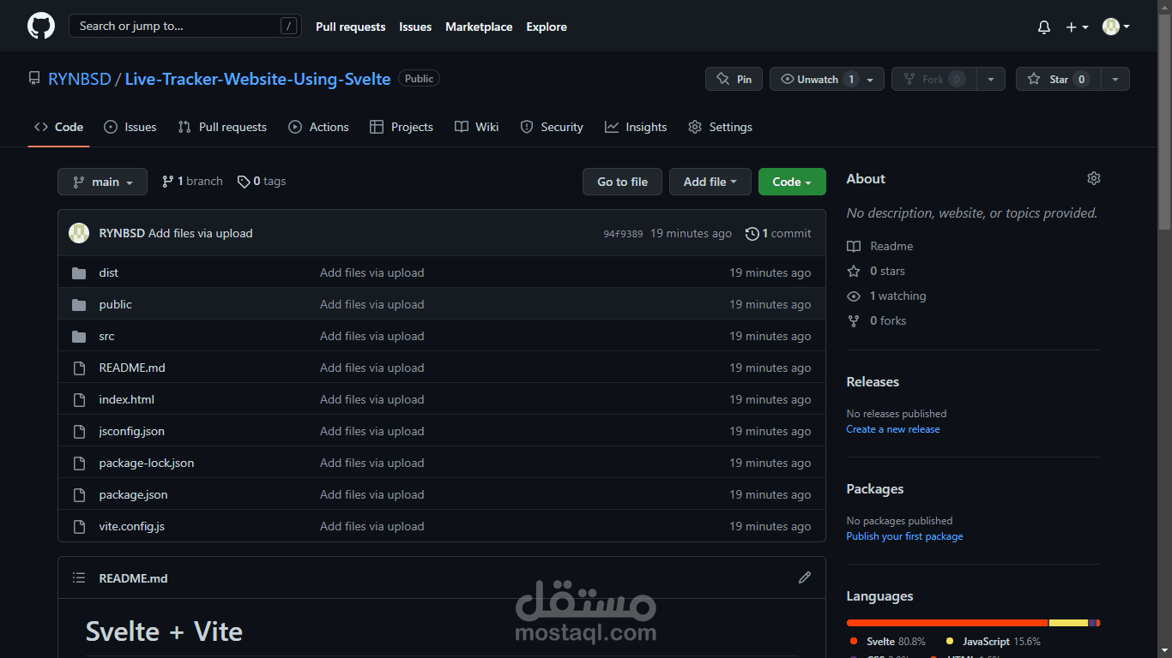Screen dimensions: 1172x658
Task: Open package-lock.json file
Action: pos(147,463)
